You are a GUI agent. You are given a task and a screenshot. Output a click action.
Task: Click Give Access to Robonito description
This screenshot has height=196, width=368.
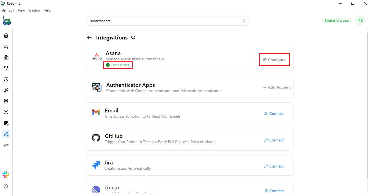[143, 116]
